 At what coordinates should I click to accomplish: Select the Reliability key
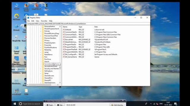tap(48, 50)
